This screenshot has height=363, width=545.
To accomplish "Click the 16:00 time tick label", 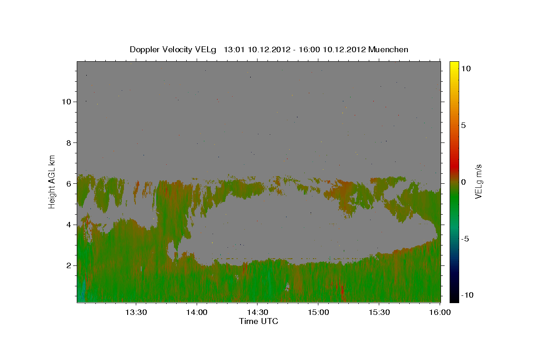I will [x=439, y=313].
